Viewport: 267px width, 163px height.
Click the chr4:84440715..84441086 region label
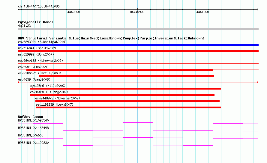[x=39, y=6]
